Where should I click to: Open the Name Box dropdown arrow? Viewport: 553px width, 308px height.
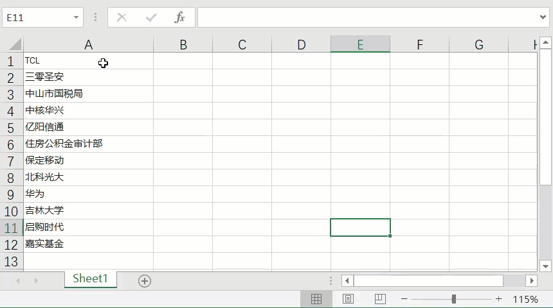pyautogui.click(x=76, y=17)
